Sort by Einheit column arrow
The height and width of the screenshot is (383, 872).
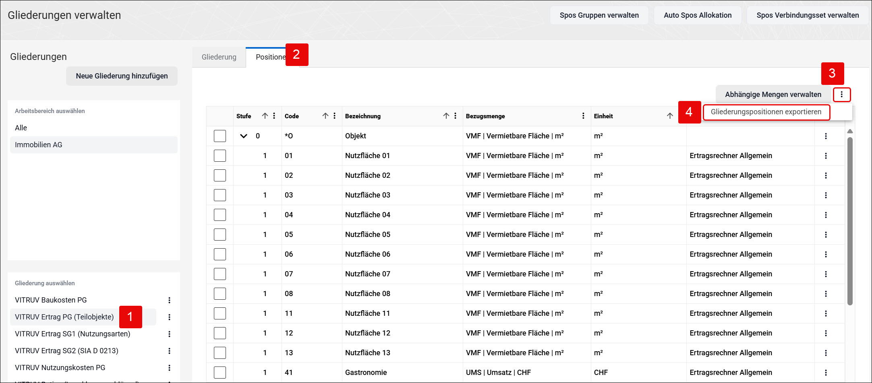670,116
